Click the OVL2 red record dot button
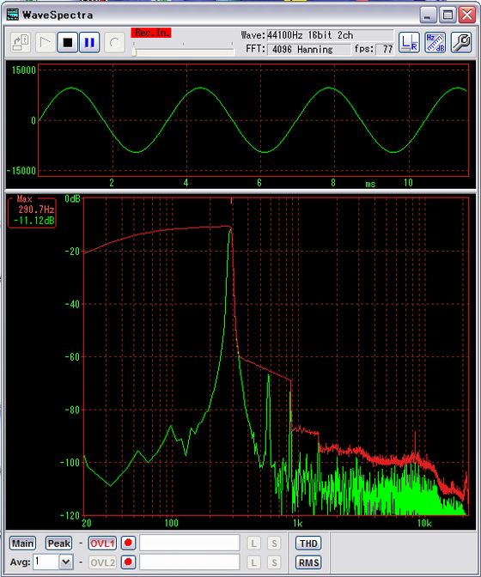 coord(128,562)
